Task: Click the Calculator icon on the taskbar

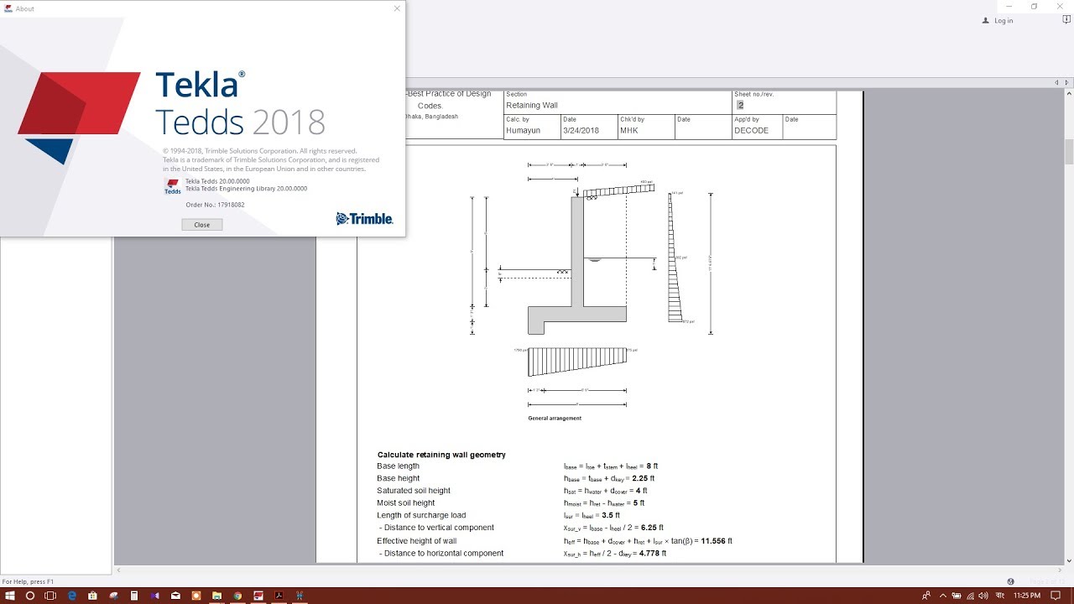Action: point(134,595)
